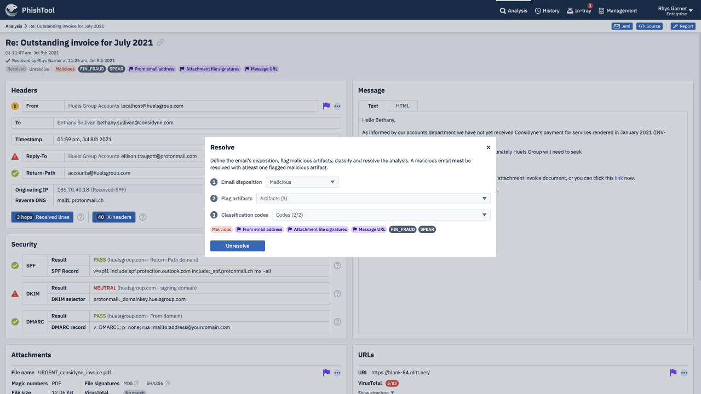Click the SPF Record value text
The height and width of the screenshot is (394, 701).
(x=182, y=271)
